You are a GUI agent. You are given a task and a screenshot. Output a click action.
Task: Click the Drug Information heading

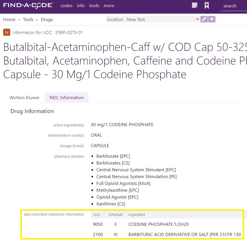pos(32,111)
